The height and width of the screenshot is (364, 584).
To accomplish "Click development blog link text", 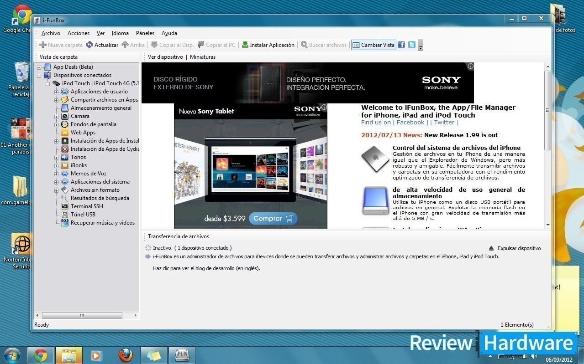I will [206, 268].
